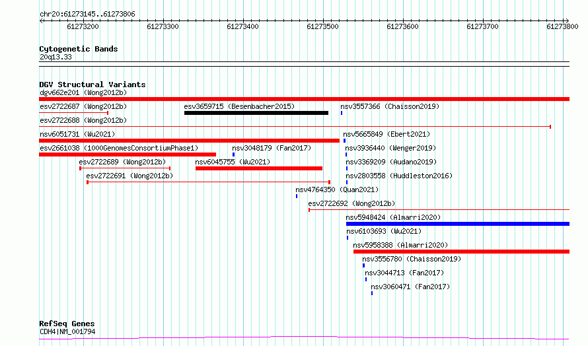This screenshot has width=588, height=346.
Task: Select the esv2722687 (Wong2012b) variant label
Action: [83, 106]
